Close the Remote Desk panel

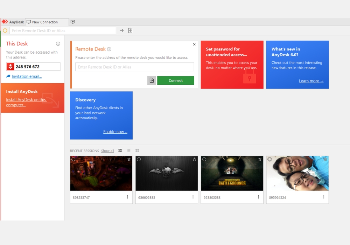click(194, 44)
